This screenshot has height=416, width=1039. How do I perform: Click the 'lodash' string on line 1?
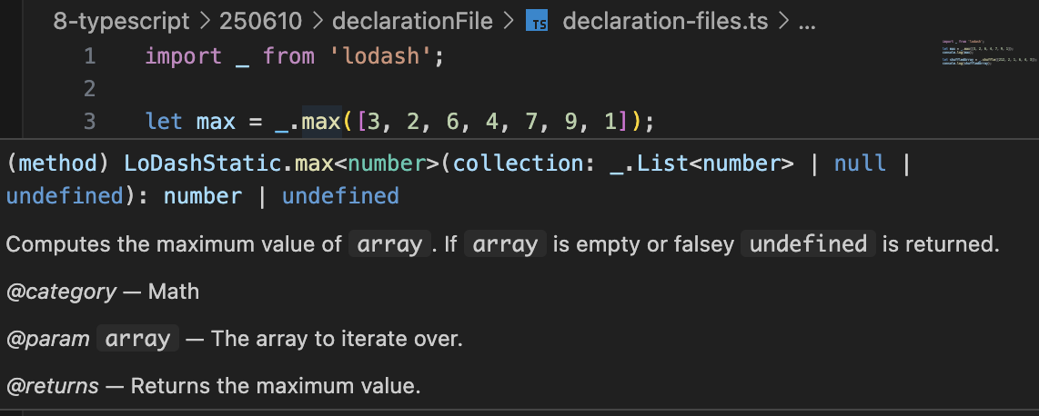point(380,56)
